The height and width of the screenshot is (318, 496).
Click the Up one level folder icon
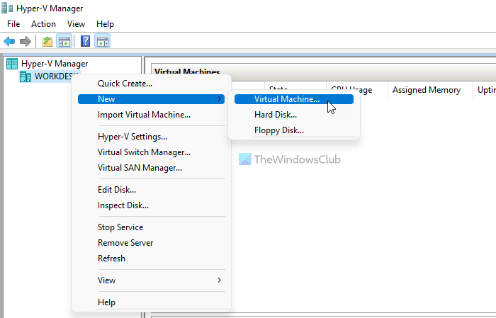(47, 41)
